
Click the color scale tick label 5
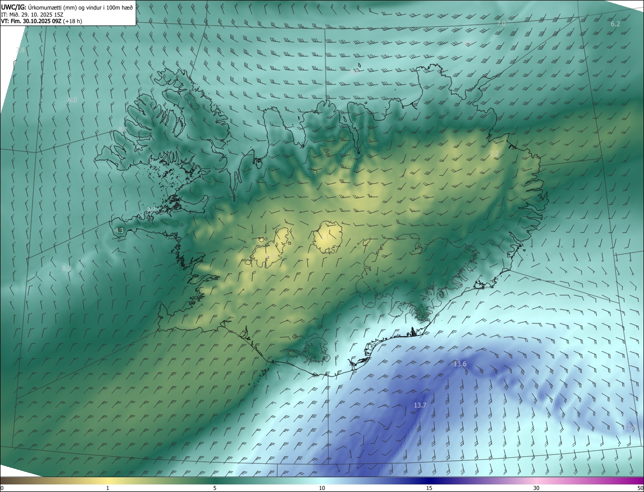click(215, 488)
